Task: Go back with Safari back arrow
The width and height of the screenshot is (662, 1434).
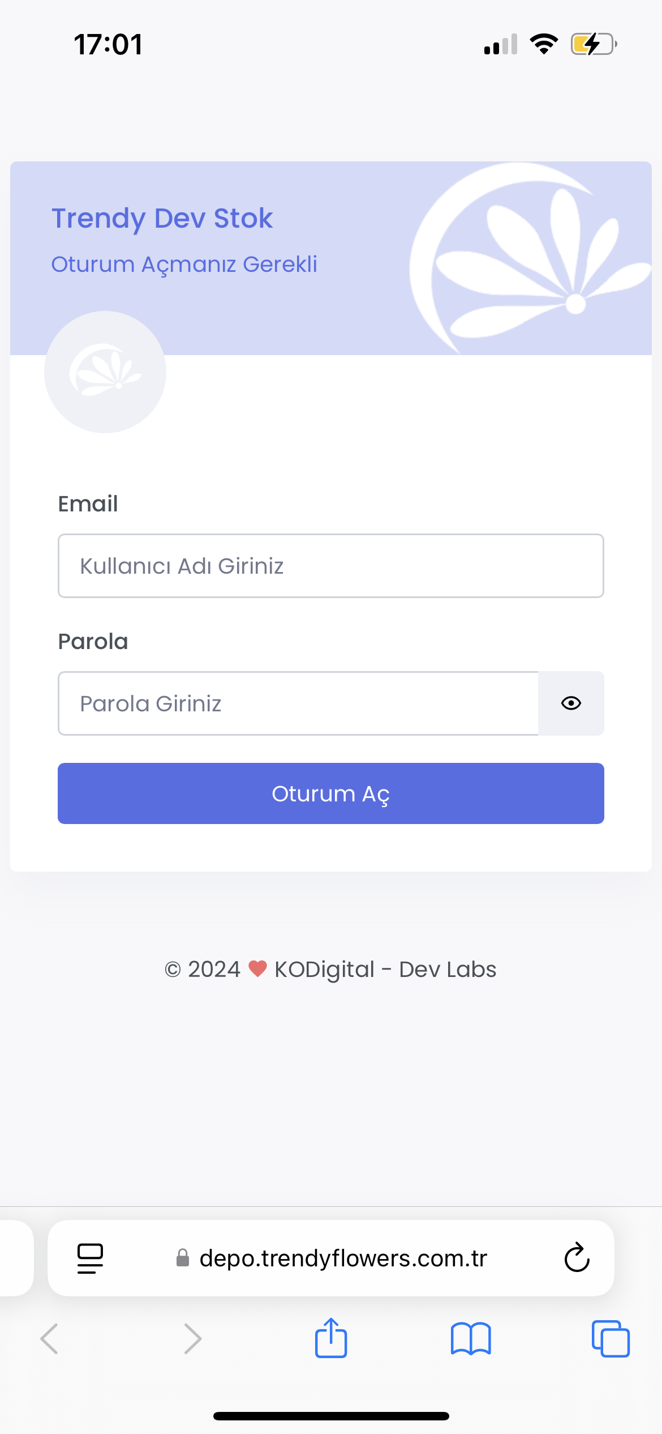Action: pyautogui.click(x=50, y=1338)
